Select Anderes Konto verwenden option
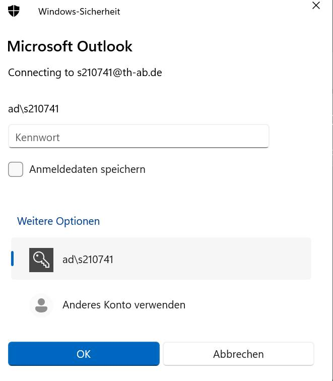This screenshot has height=381, width=333. point(161,305)
